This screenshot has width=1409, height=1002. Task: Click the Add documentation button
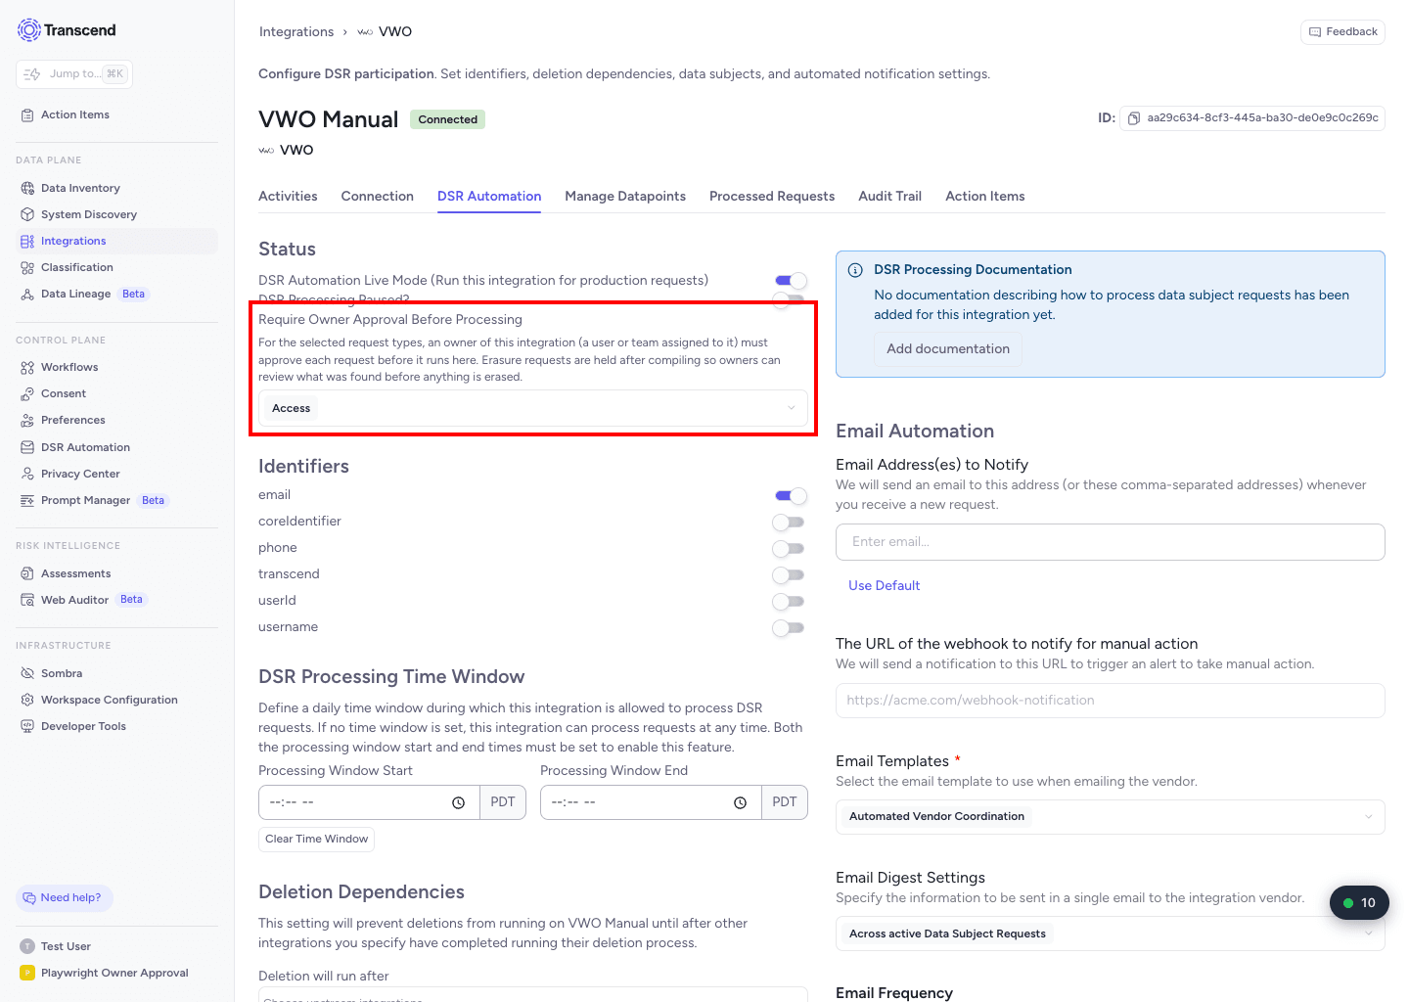948,349
